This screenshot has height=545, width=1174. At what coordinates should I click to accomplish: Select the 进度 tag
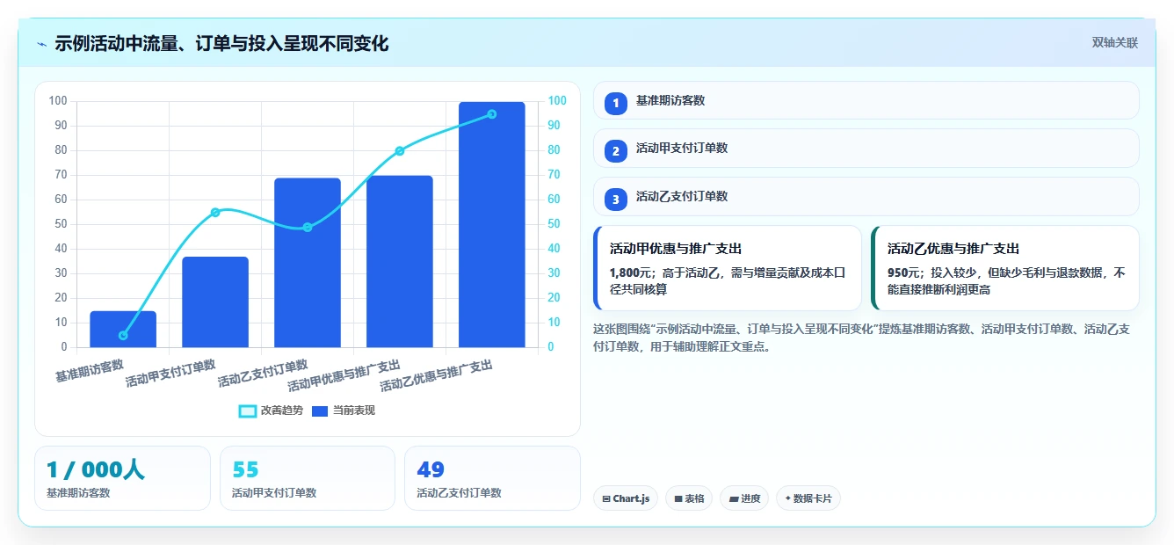(x=744, y=498)
